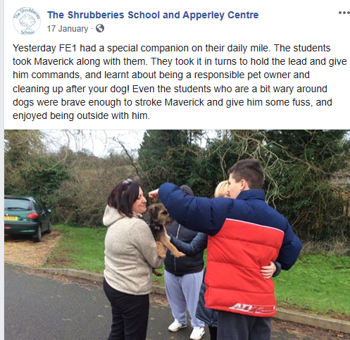Click the gravel parking area beneath the car
Image resolution: width=350 pixels, height=340 pixels.
coord(30,248)
